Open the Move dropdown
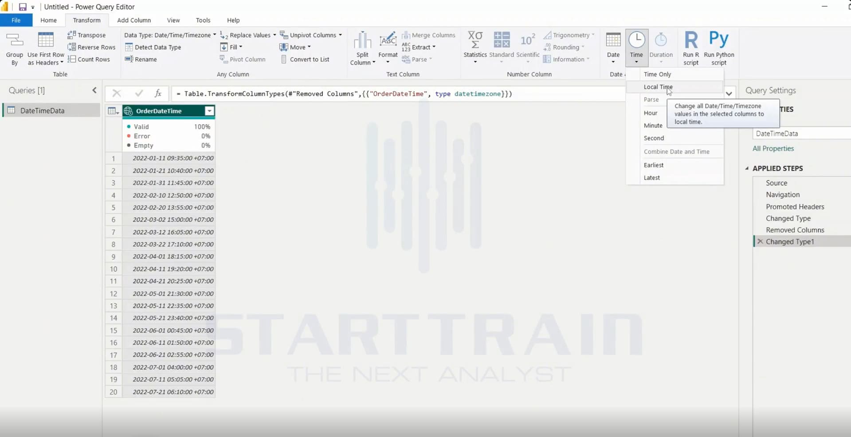This screenshot has width=851, height=437. 295,47
